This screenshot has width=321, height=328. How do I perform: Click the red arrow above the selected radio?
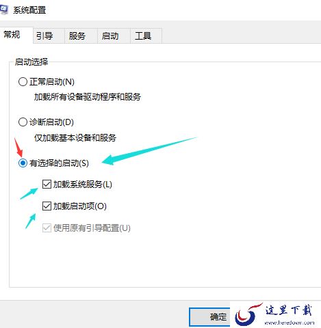(x=18, y=147)
